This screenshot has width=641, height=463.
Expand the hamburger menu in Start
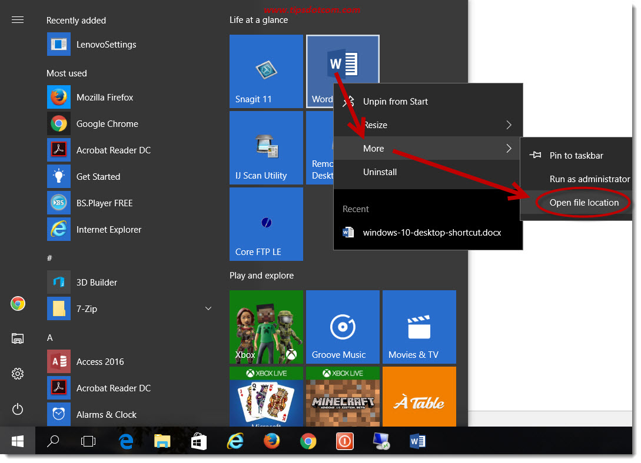click(18, 20)
